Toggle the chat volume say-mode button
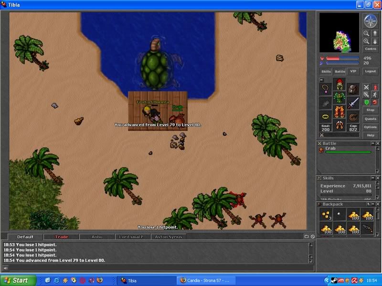The width and height of the screenshot is (382, 286). click(x=5, y=268)
